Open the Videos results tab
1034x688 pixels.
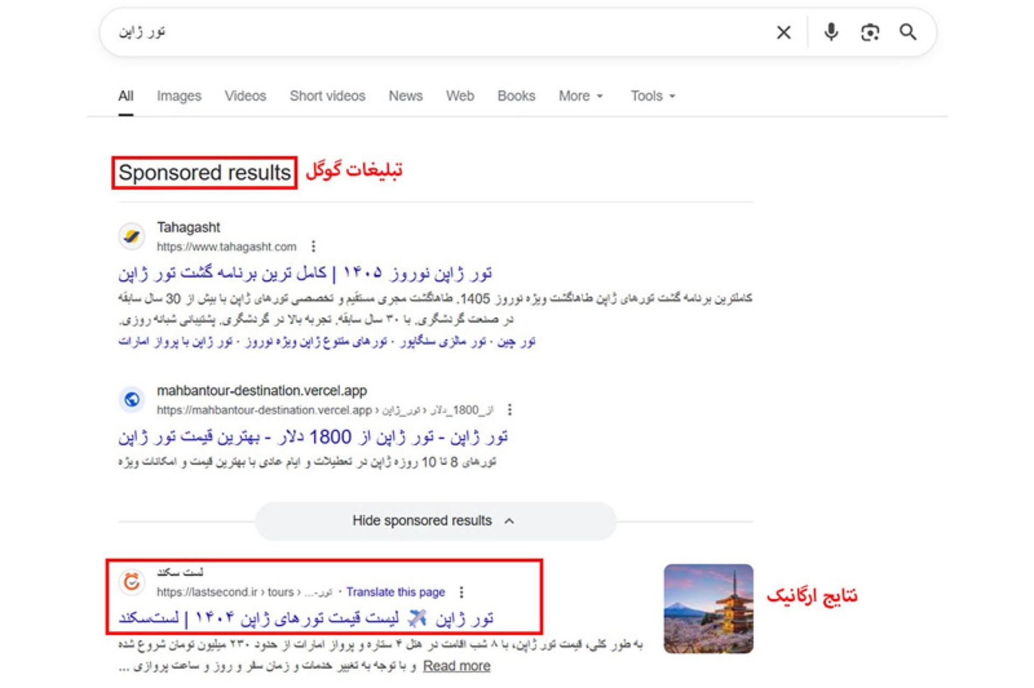coord(244,96)
